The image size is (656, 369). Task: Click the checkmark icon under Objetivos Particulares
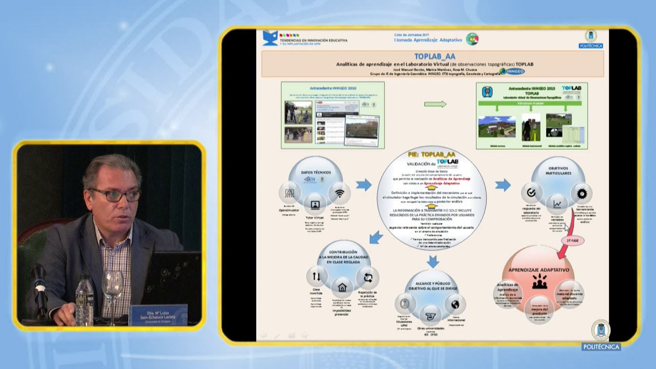point(531,193)
